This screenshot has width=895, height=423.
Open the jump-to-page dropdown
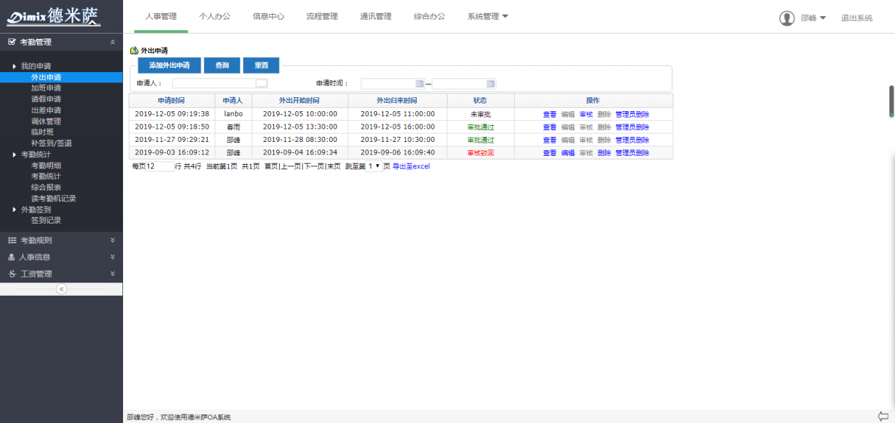click(374, 166)
